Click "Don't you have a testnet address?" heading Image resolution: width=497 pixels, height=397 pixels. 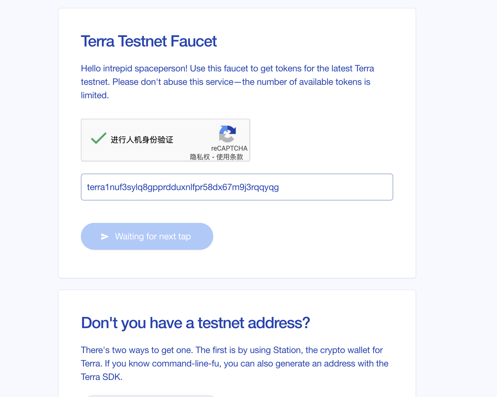tap(195, 323)
